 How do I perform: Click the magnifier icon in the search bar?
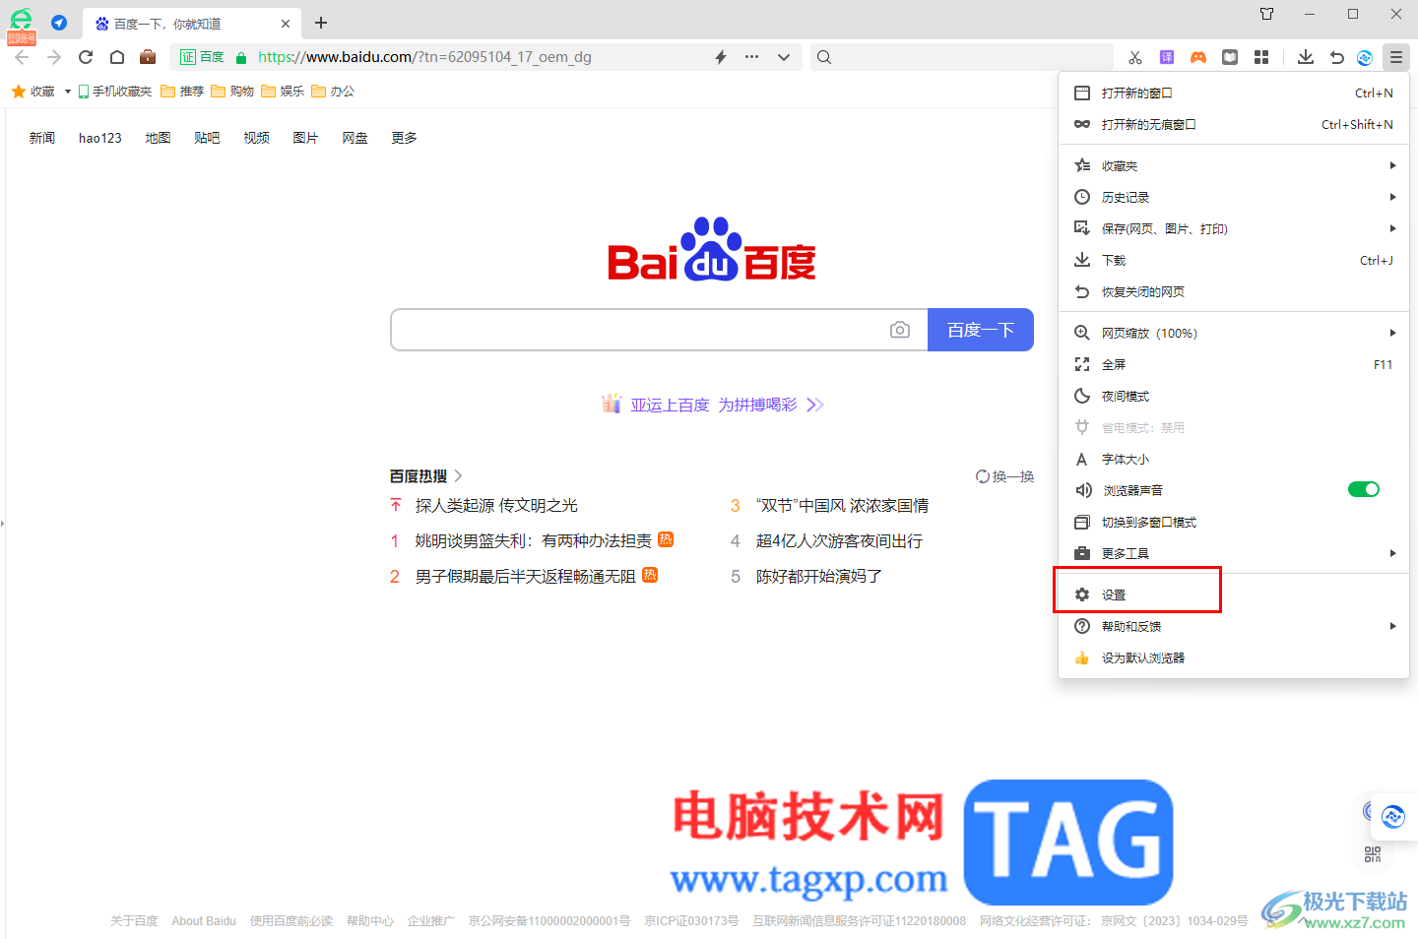(x=824, y=57)
